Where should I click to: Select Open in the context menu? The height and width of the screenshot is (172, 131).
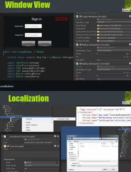click(x=38, y=128)
